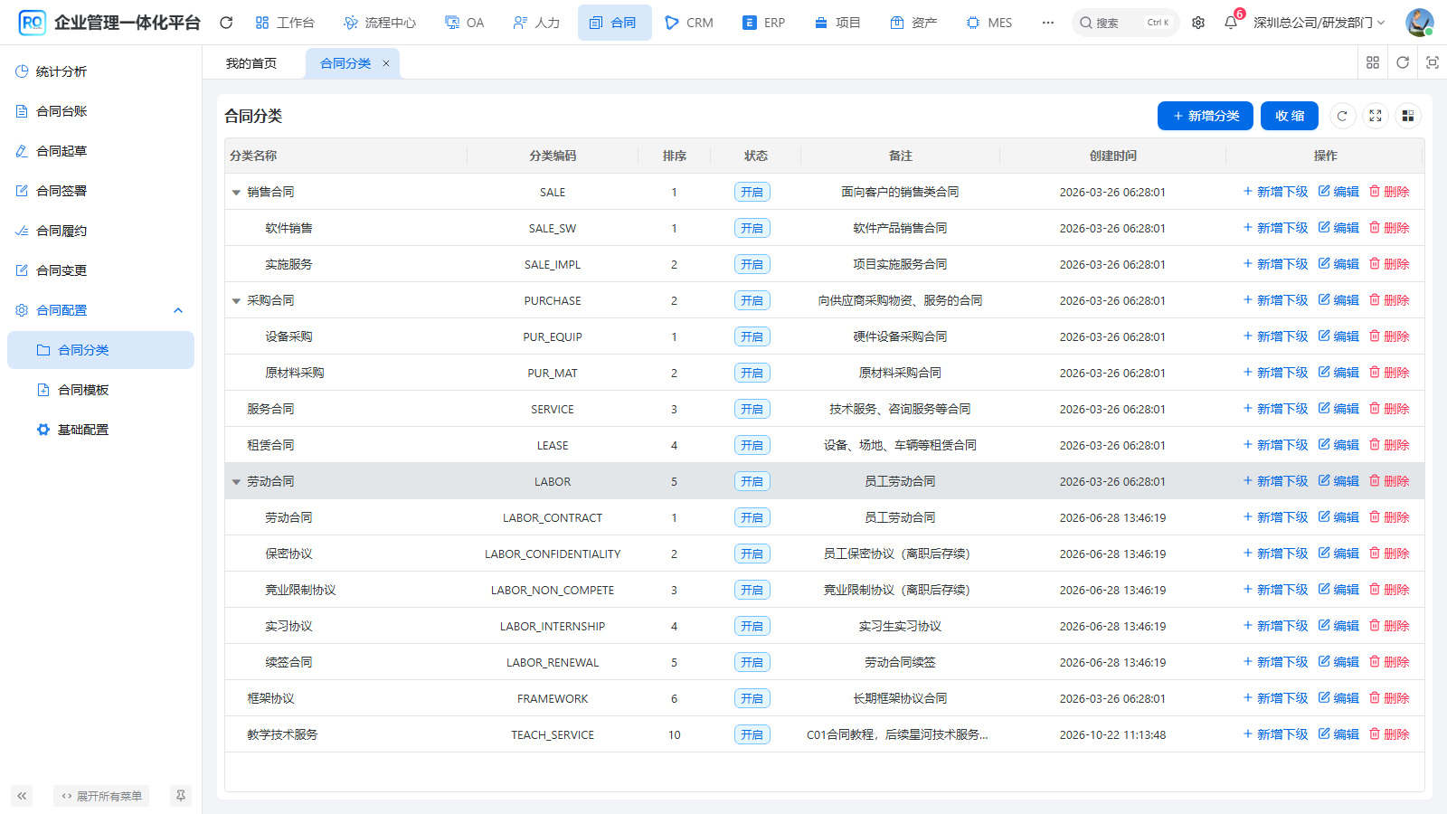1447x814 pixels.
Task: Click 编辑 for the 软件销售 row
Action: (1338, 228)
